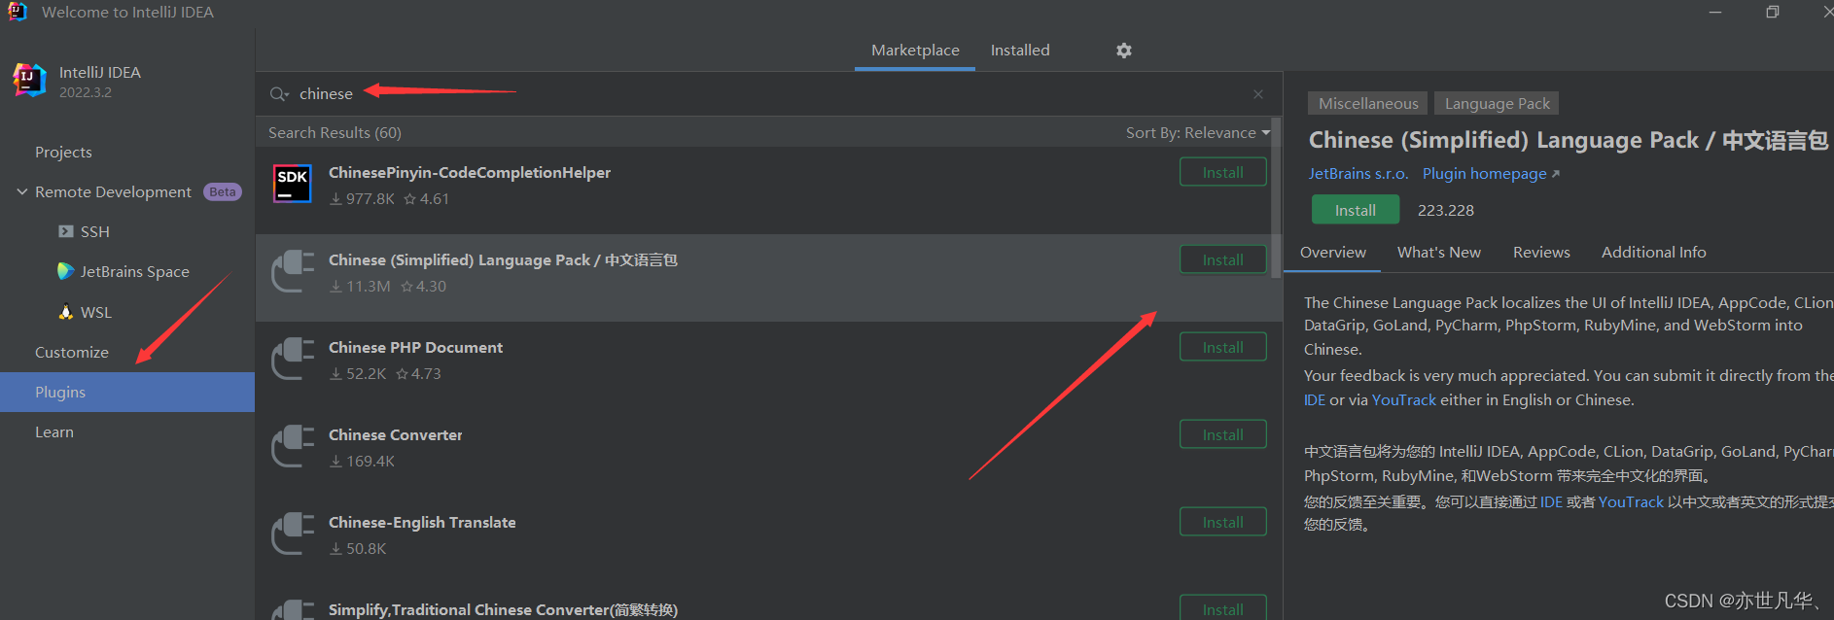Image resolution: width=1834 pixels, height=620 pixels.
Task: Click the search magnifier icon in plugin search
Action: pyautogui.click(x=279, y=94)
